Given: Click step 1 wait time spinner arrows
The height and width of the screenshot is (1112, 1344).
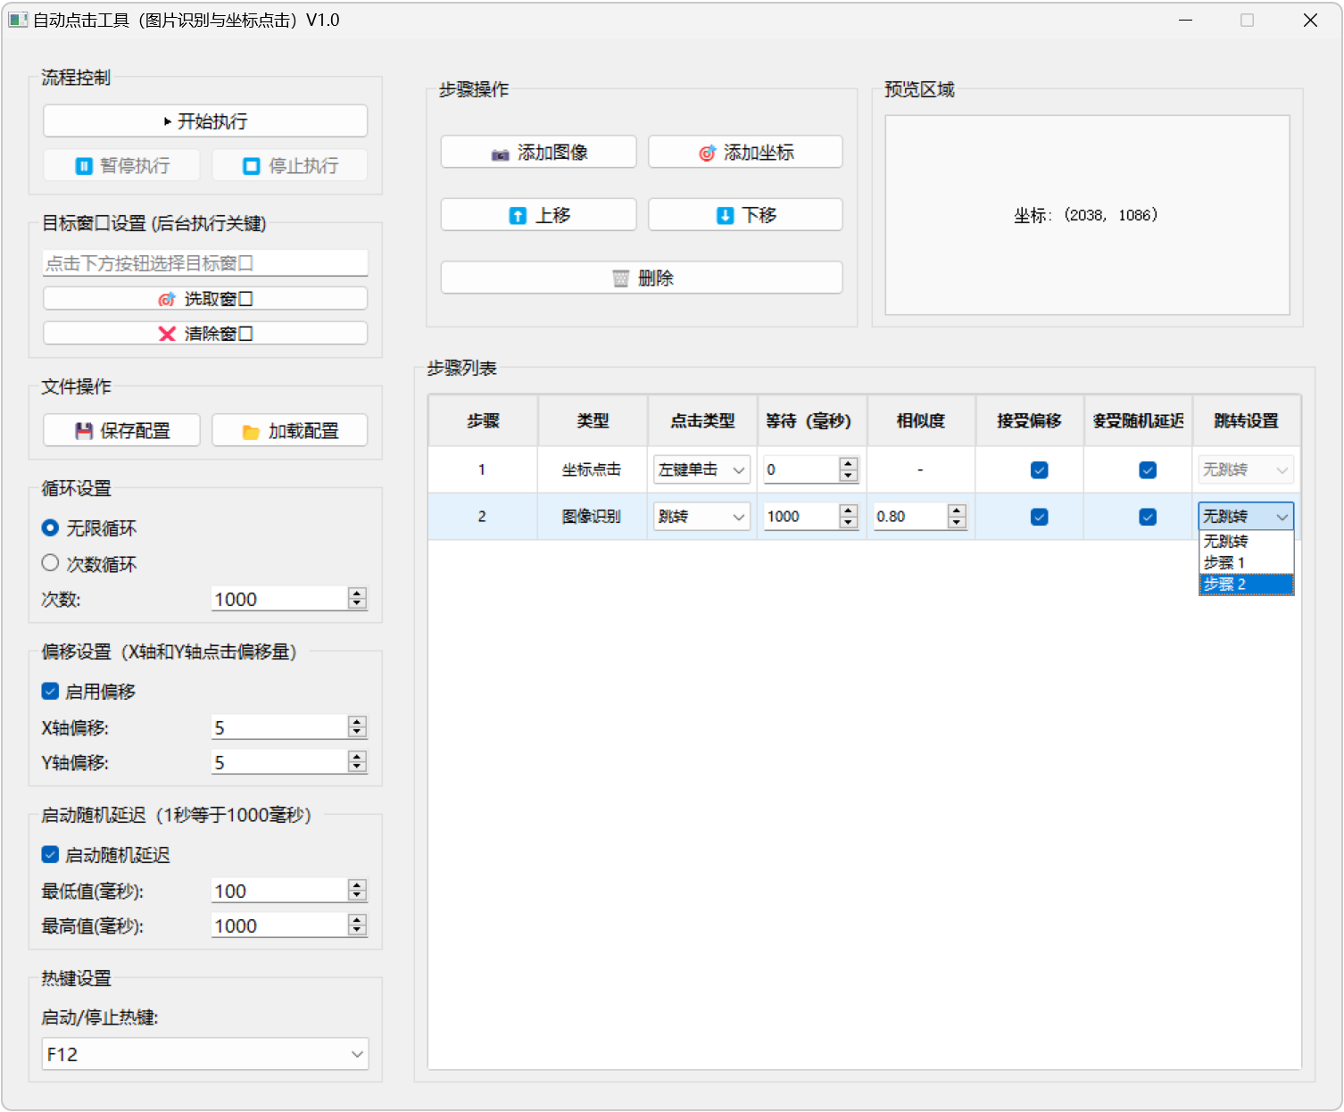Looking at the screenshot, I should tap(849, 469).
